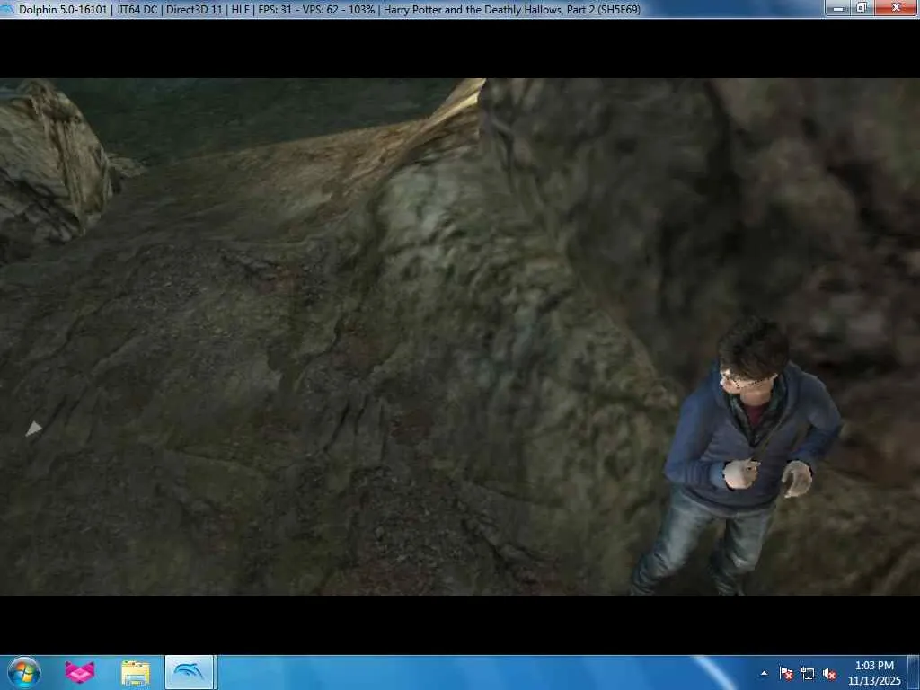920x690 pixels.
Task: Click the Show Desktop strip
Action: pos(914,672)
